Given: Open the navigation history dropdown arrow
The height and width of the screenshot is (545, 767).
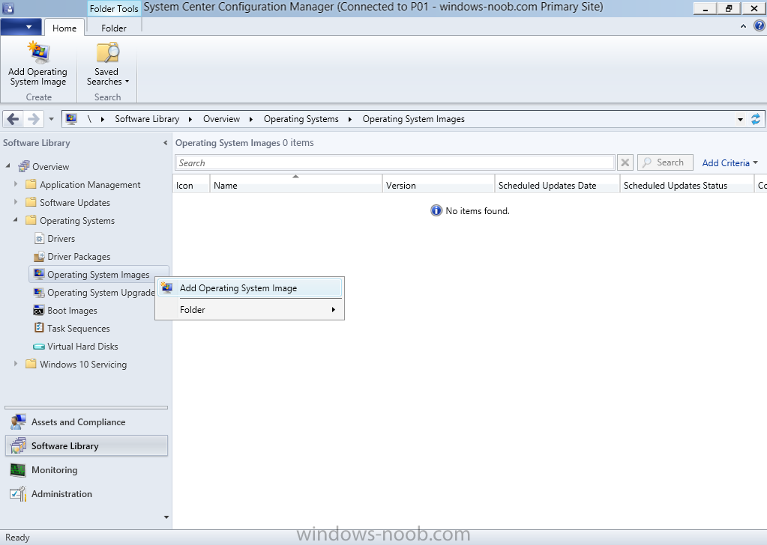Looking at the screenshot, I should pyautogui.click(x=52, y=119).
